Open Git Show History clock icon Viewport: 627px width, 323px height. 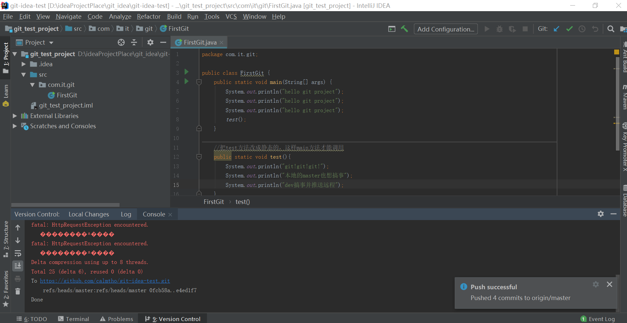point(582,29)
